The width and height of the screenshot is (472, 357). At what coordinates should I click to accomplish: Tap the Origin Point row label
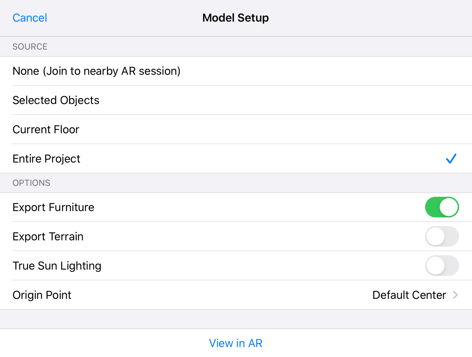(x=42, y=295)
